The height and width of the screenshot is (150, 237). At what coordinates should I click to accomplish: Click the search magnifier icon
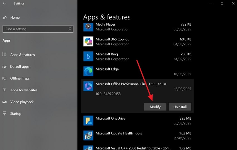[x=70, y=29]
